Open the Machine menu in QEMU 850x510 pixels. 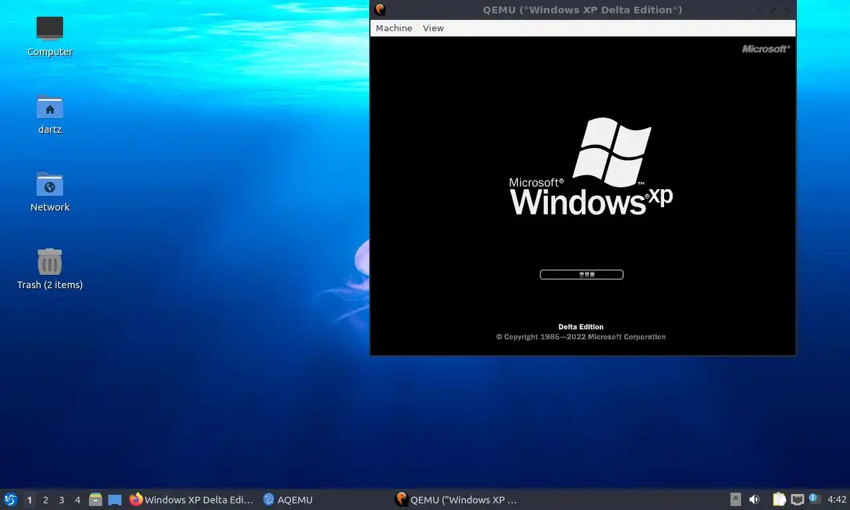click(394, 28)
